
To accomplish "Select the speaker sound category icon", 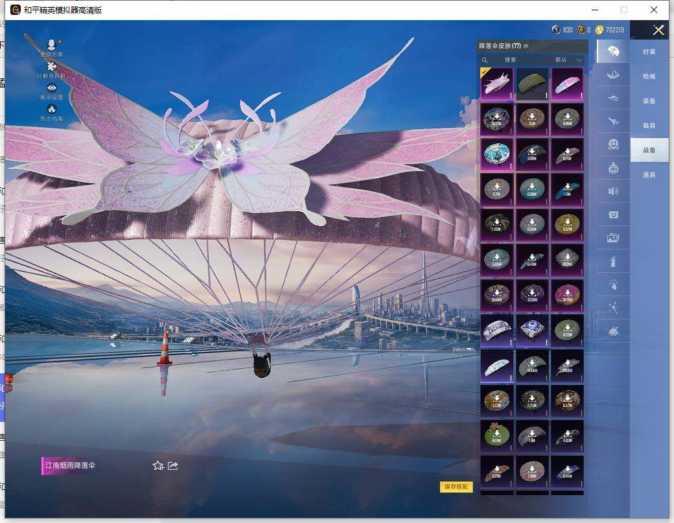I will 613,191.
